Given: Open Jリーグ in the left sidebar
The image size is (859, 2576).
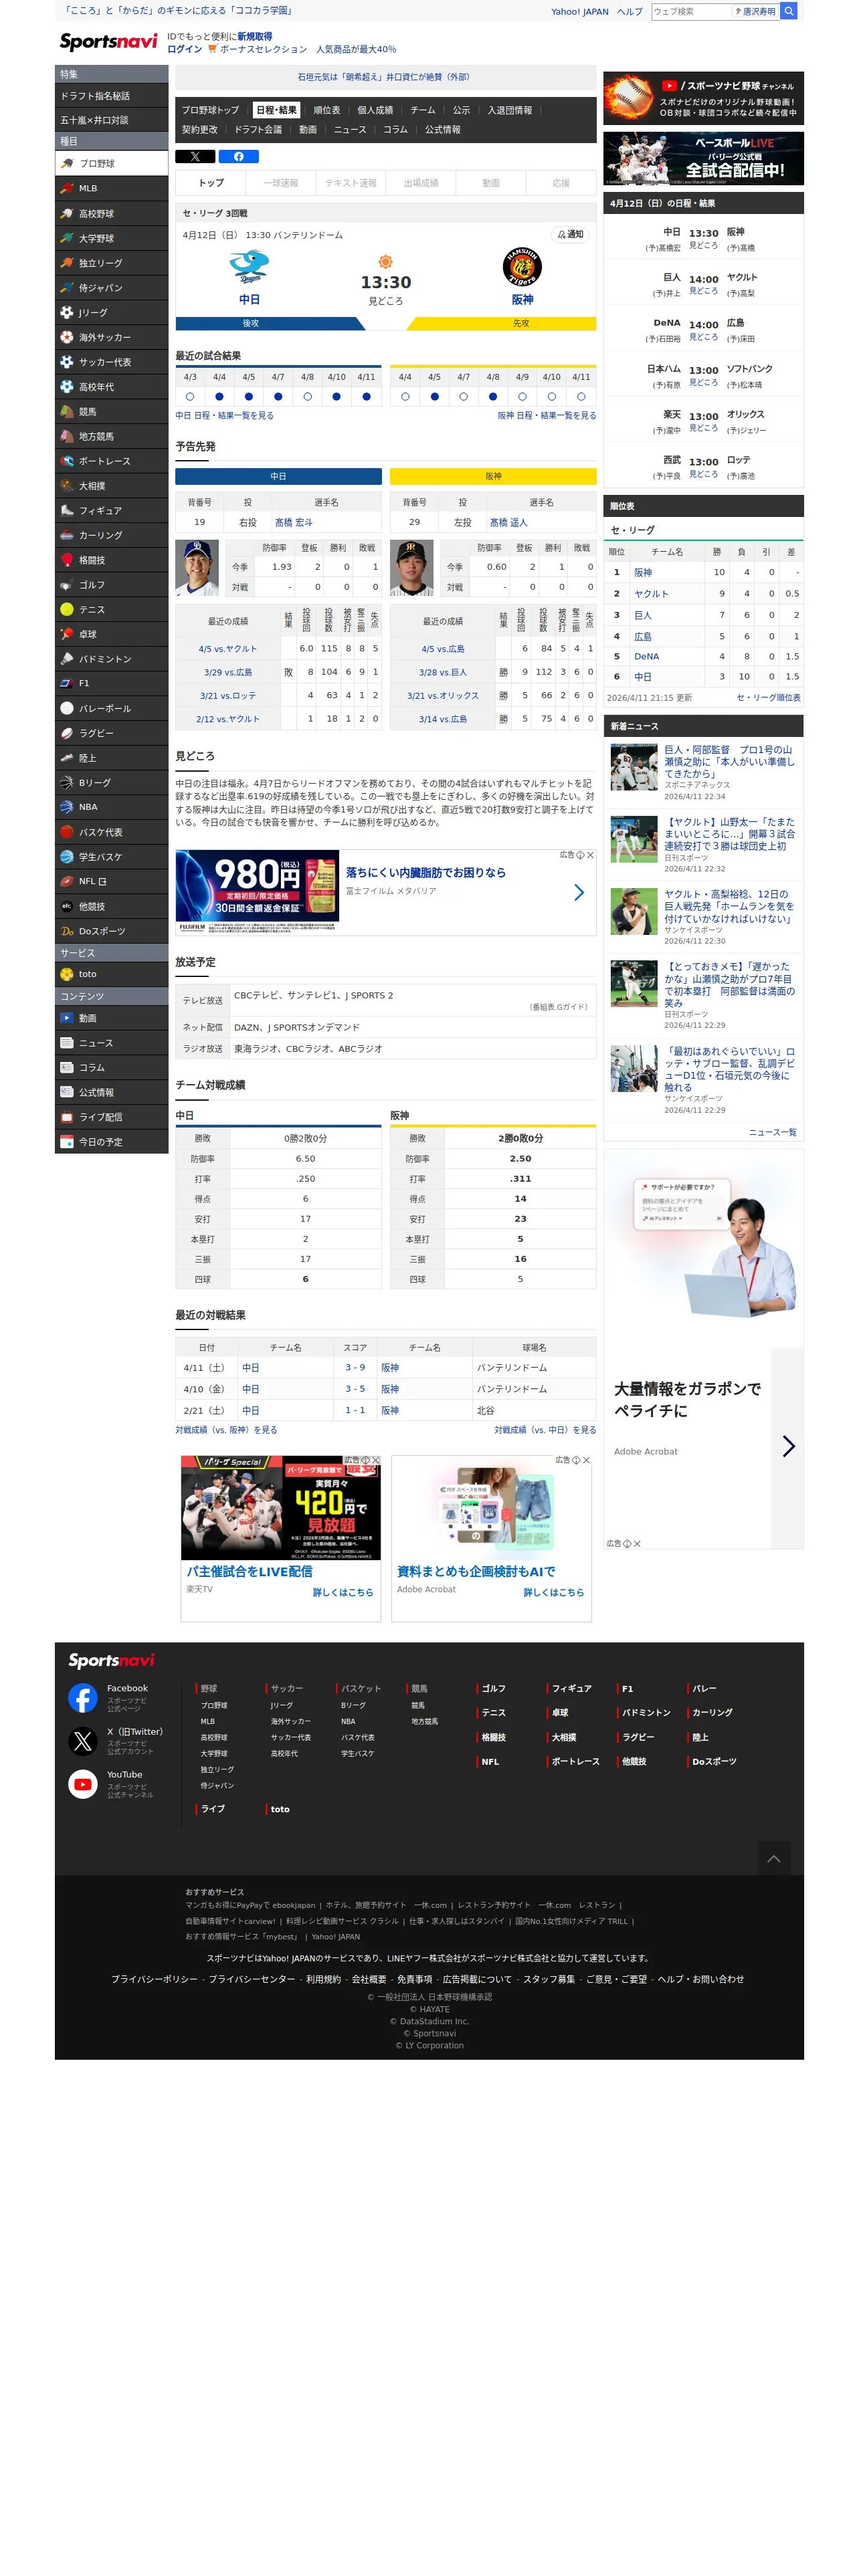Looking at the screenshot, I should click(111, 312).
